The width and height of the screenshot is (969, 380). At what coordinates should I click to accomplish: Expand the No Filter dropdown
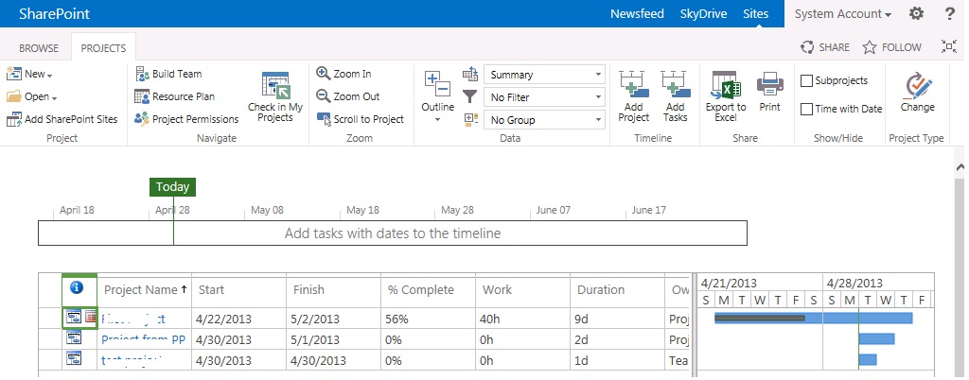544,96
